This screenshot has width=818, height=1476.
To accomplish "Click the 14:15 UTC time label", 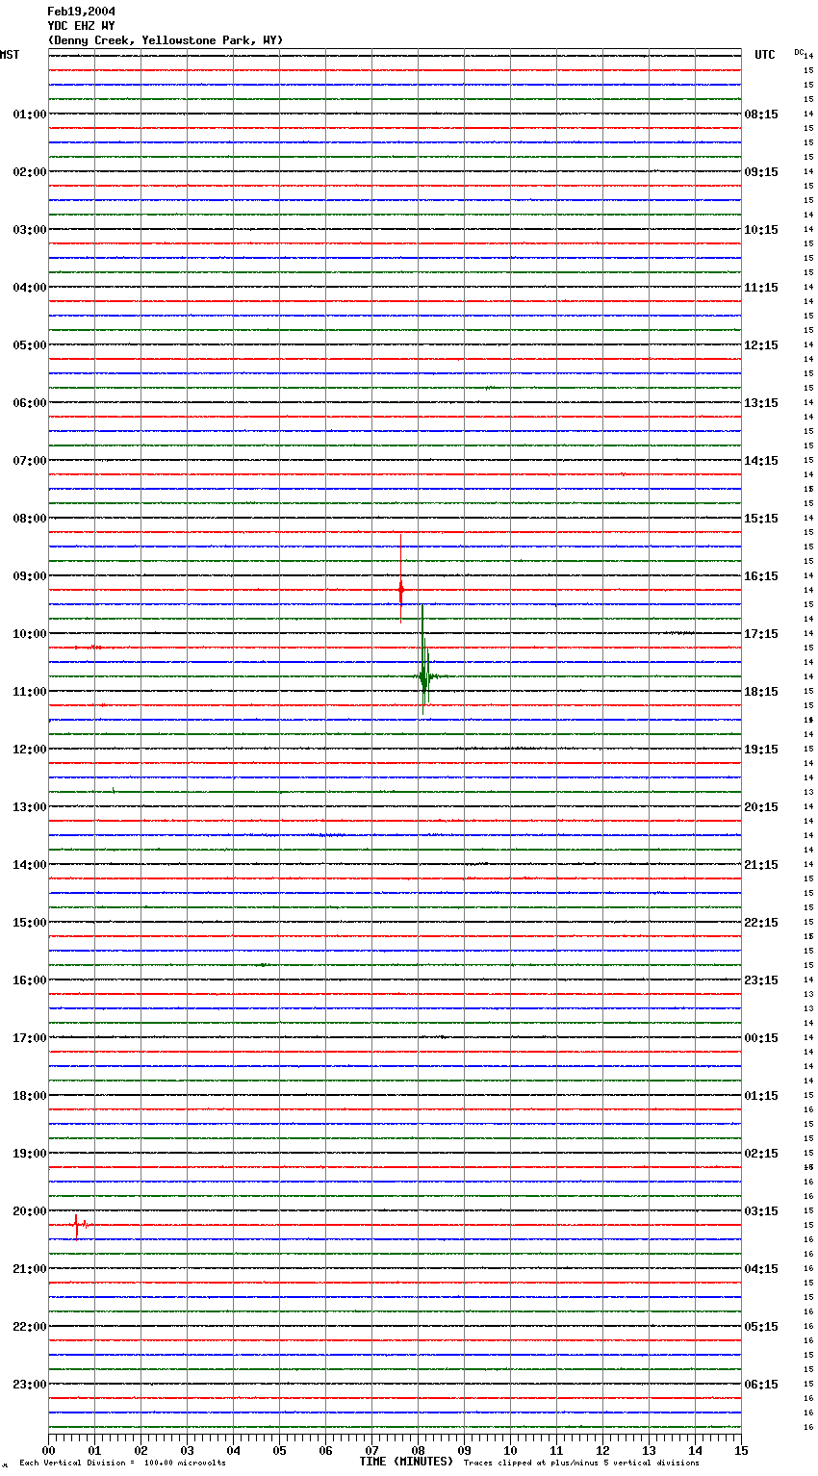I will (761, 461).
